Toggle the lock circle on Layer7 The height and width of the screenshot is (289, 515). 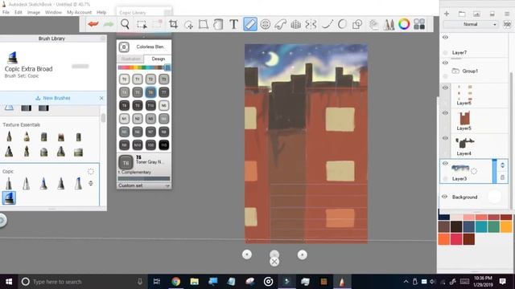coord(445,52)
